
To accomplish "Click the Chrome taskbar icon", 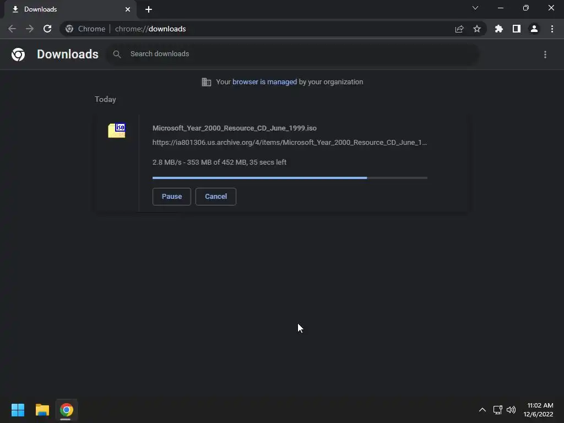I will pyautogui.click(x=67, y=410).
